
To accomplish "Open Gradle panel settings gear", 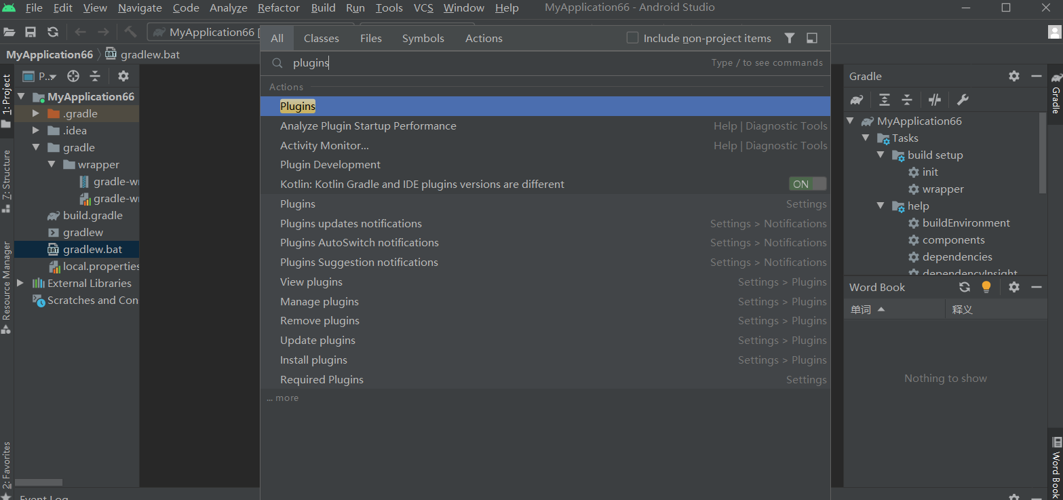I will [1014, 76].
